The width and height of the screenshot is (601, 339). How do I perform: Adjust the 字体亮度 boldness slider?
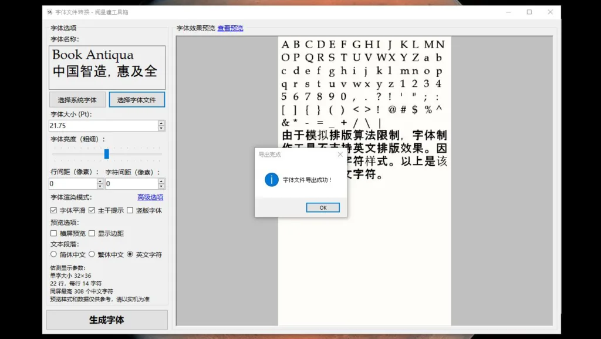[107, 154]
